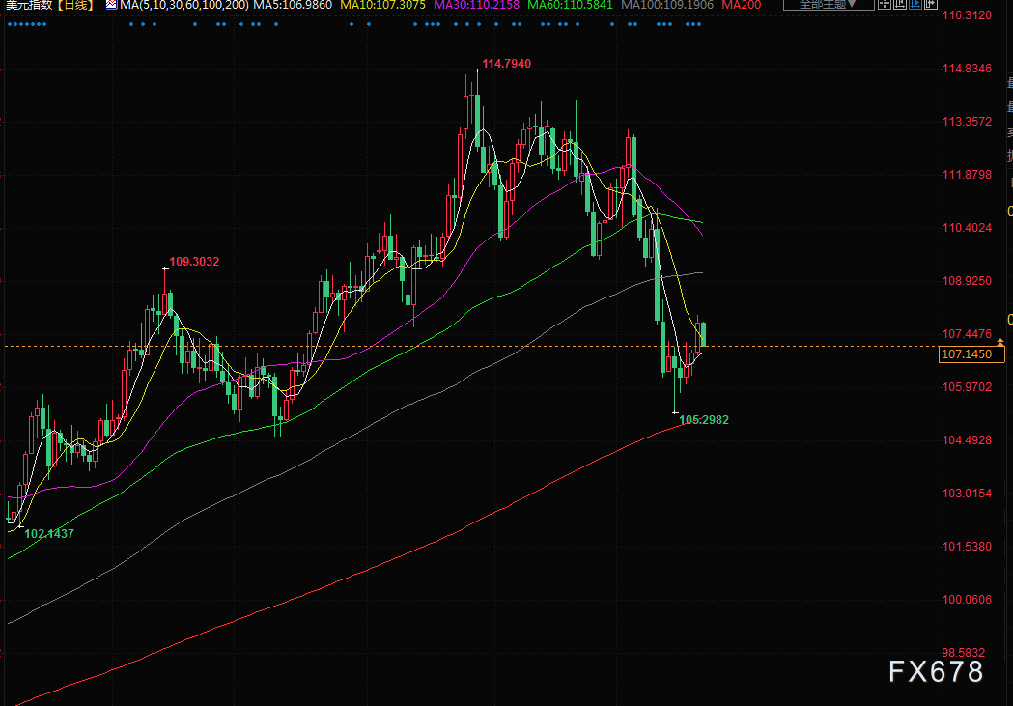Image resolution: width=1013 pixels, height=706 pixels.
Task: Click the orange 107.1450 current price tag
Action: pos(971,354)
